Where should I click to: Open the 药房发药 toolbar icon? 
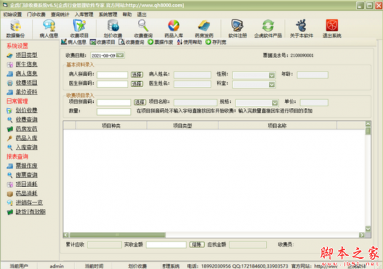pos(204,29)
